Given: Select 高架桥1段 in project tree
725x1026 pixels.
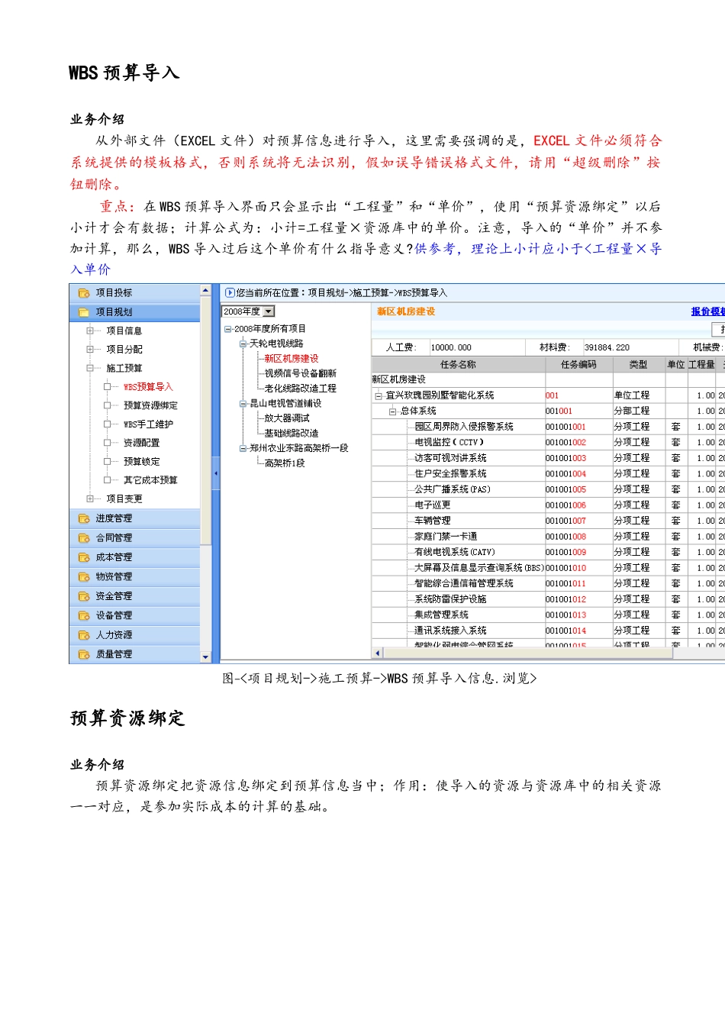Looking at the screenshot, I should click(x=285, y=463).
